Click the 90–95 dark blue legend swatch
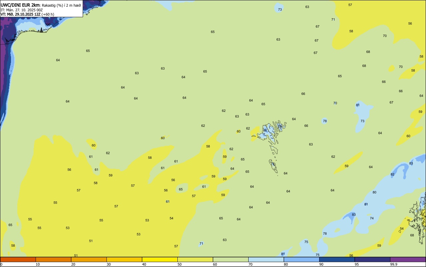The width and height of the screenshot is (426, 267). click(337, 259)
